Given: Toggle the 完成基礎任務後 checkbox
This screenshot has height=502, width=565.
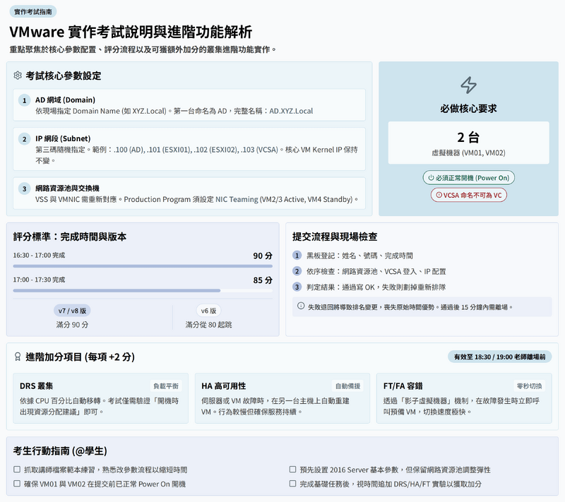Looking at the screenshot, I should point(293,484).
